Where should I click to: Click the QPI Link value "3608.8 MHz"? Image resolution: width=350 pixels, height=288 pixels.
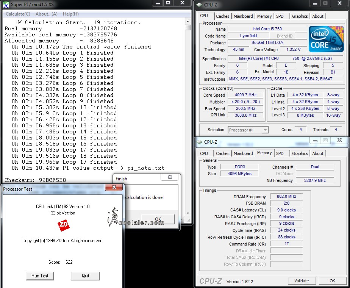coord(245,115)
